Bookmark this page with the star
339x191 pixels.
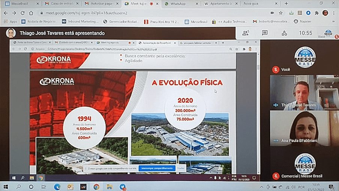tap(280, 13)
